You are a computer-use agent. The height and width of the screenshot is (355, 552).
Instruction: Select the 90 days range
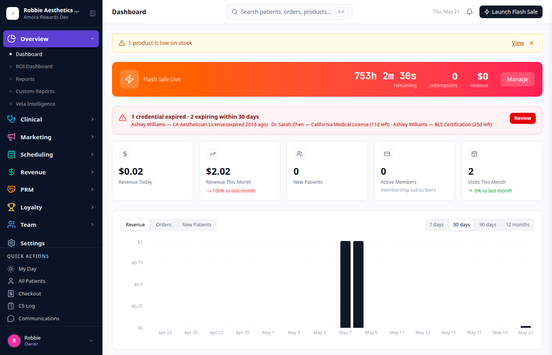(x=488, y=225)
